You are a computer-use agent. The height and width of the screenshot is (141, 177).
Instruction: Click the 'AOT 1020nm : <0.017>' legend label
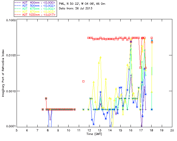pyautogui.click(x=39, y=15)
